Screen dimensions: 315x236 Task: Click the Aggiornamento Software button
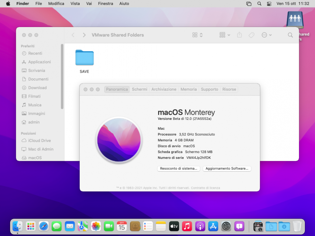227,168
